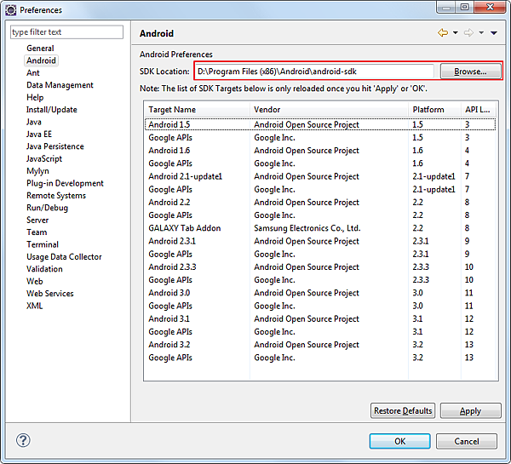
Task: Select the Java EE entry
Action: (x=39, y=135)
